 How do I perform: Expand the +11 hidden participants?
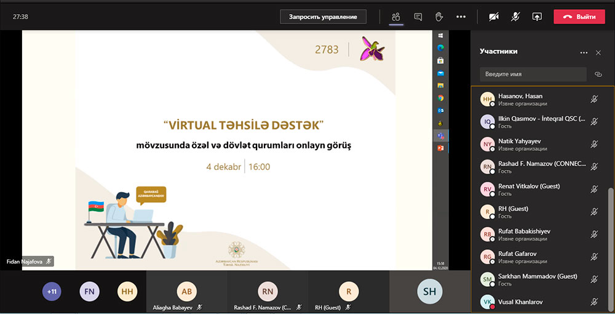[x=52, y=292]
